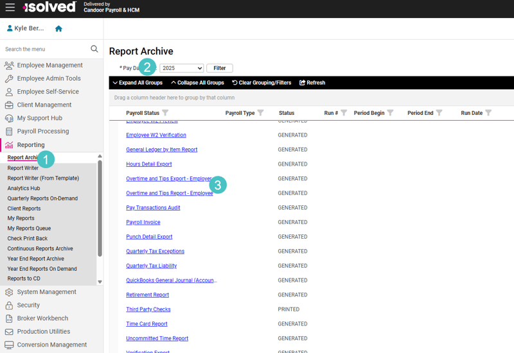Image resolution: width=514 pixels, height=353 pixels.
Task: Click the Filter button
Action: 219,68
